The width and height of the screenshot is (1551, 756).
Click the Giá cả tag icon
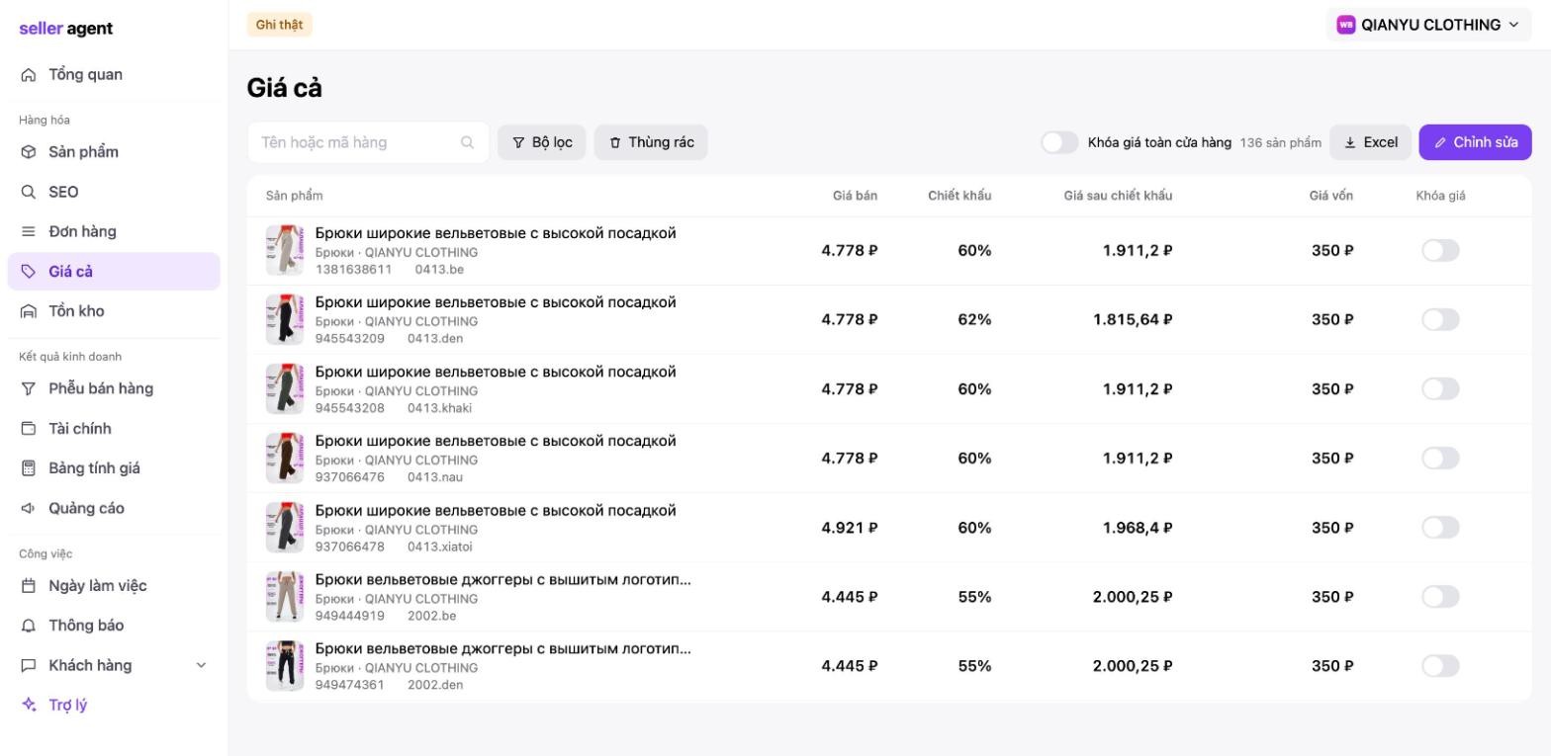point(29,272)
